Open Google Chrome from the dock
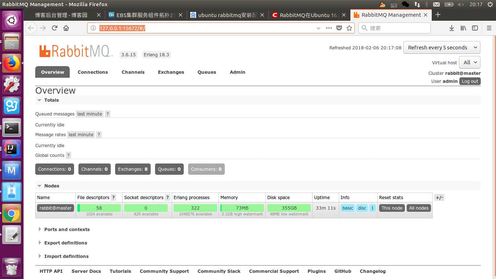The height and width of the screenshot is (279, 496). [12, 213]
